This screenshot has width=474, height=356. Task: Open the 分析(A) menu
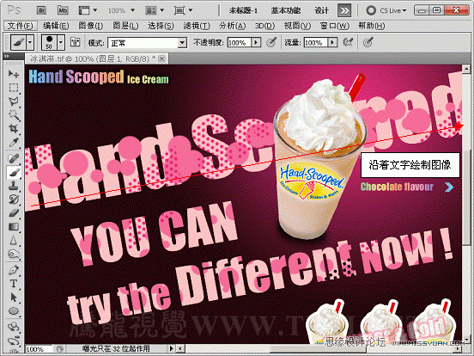(233, 26)
